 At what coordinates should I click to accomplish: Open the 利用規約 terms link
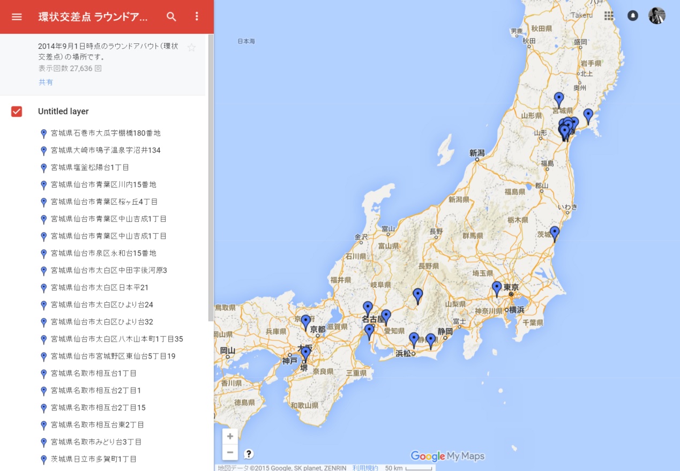[x=365, y=468]
